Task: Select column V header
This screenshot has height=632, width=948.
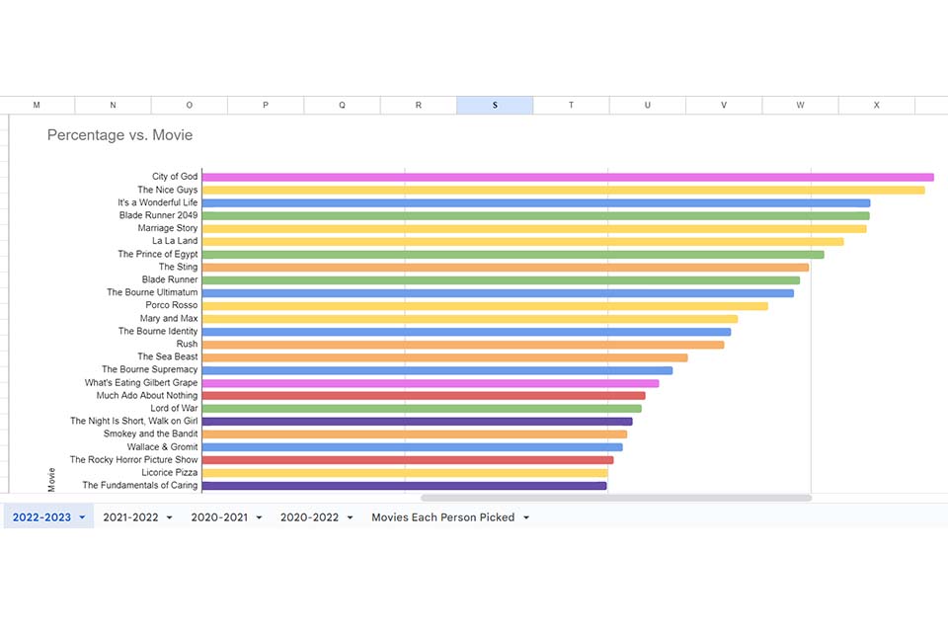Action: click(723, 104)
